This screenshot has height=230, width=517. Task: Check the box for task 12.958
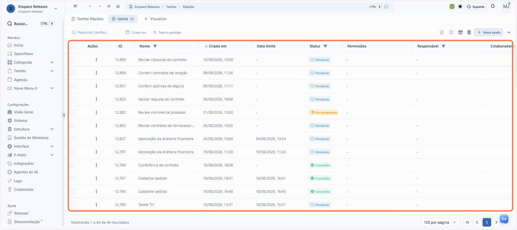72,73
